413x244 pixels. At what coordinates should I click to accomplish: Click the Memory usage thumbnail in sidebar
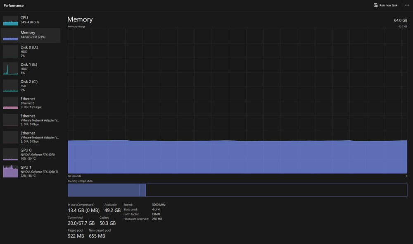tap(11, 36)
